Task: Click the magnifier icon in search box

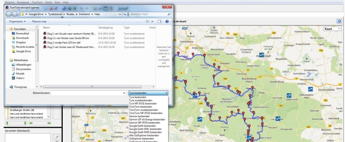Action: click(169, 14)
